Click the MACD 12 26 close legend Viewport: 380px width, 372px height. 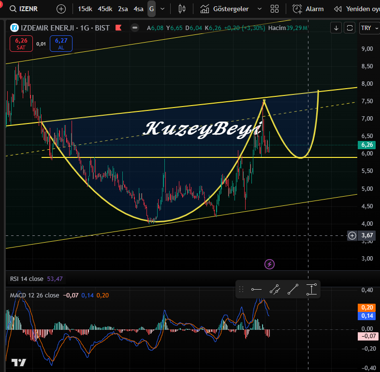34,295
